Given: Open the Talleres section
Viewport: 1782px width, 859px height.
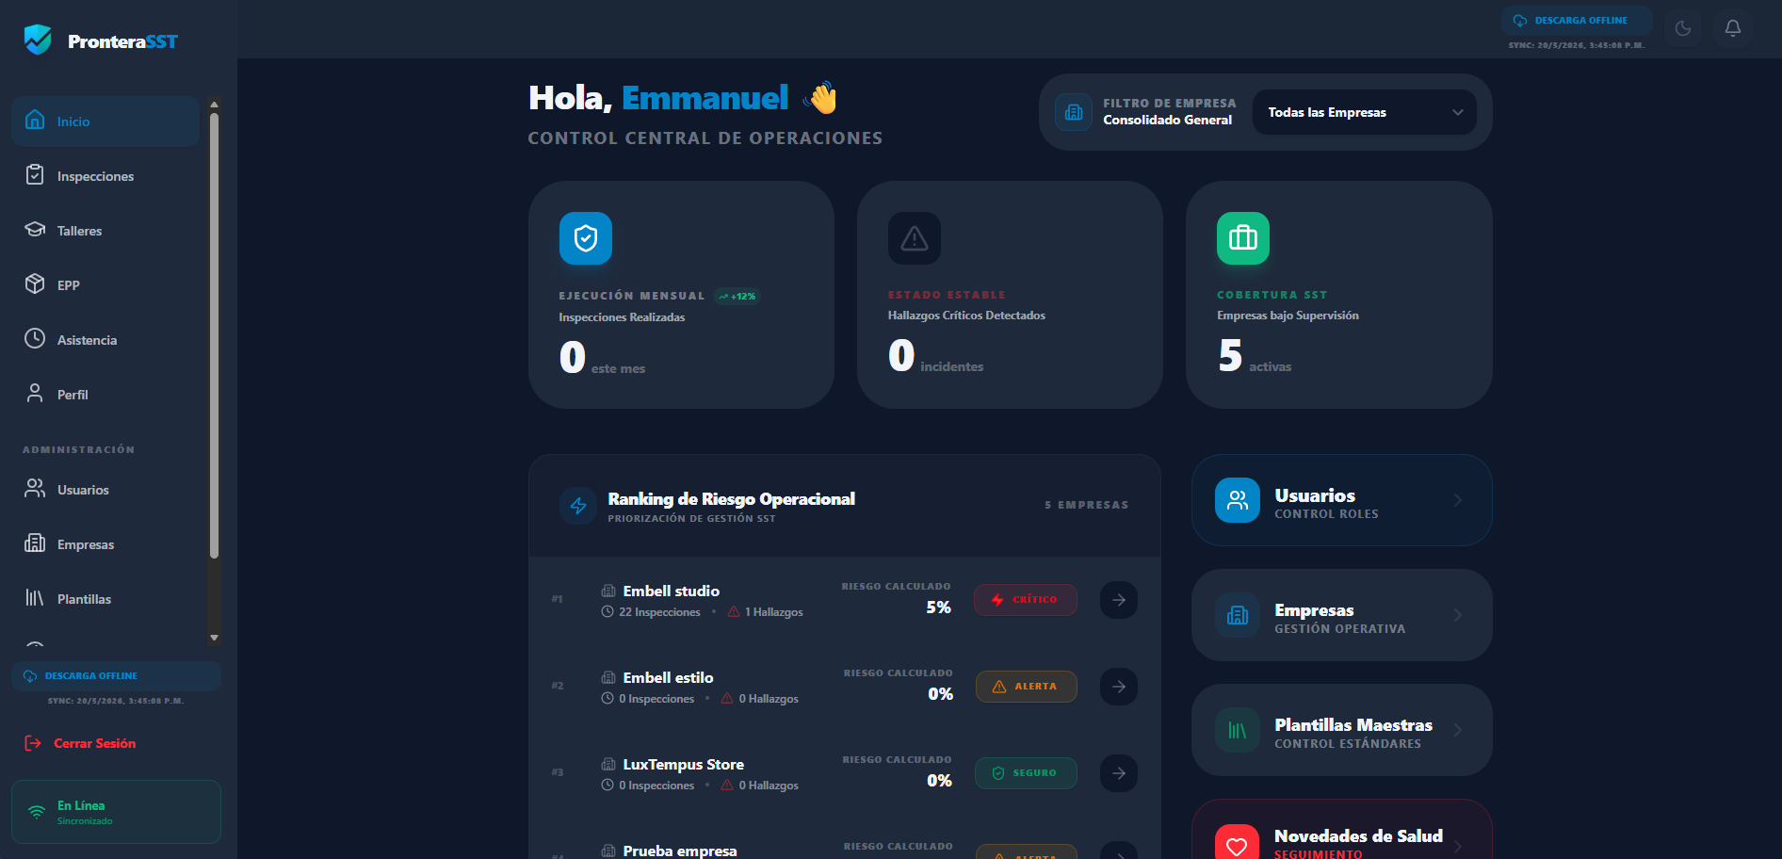Looking at the screenshot, I should point(105,231).
